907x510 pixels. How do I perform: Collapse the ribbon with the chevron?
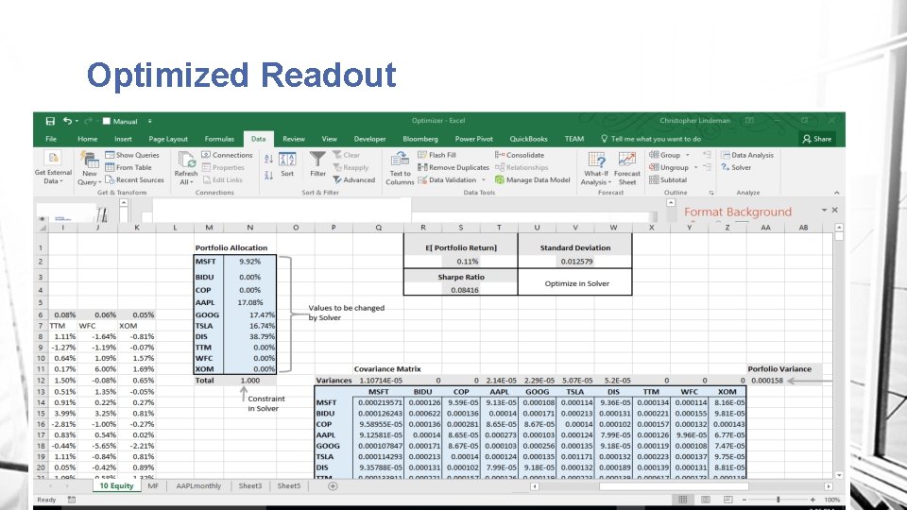[x=836, y=193]
